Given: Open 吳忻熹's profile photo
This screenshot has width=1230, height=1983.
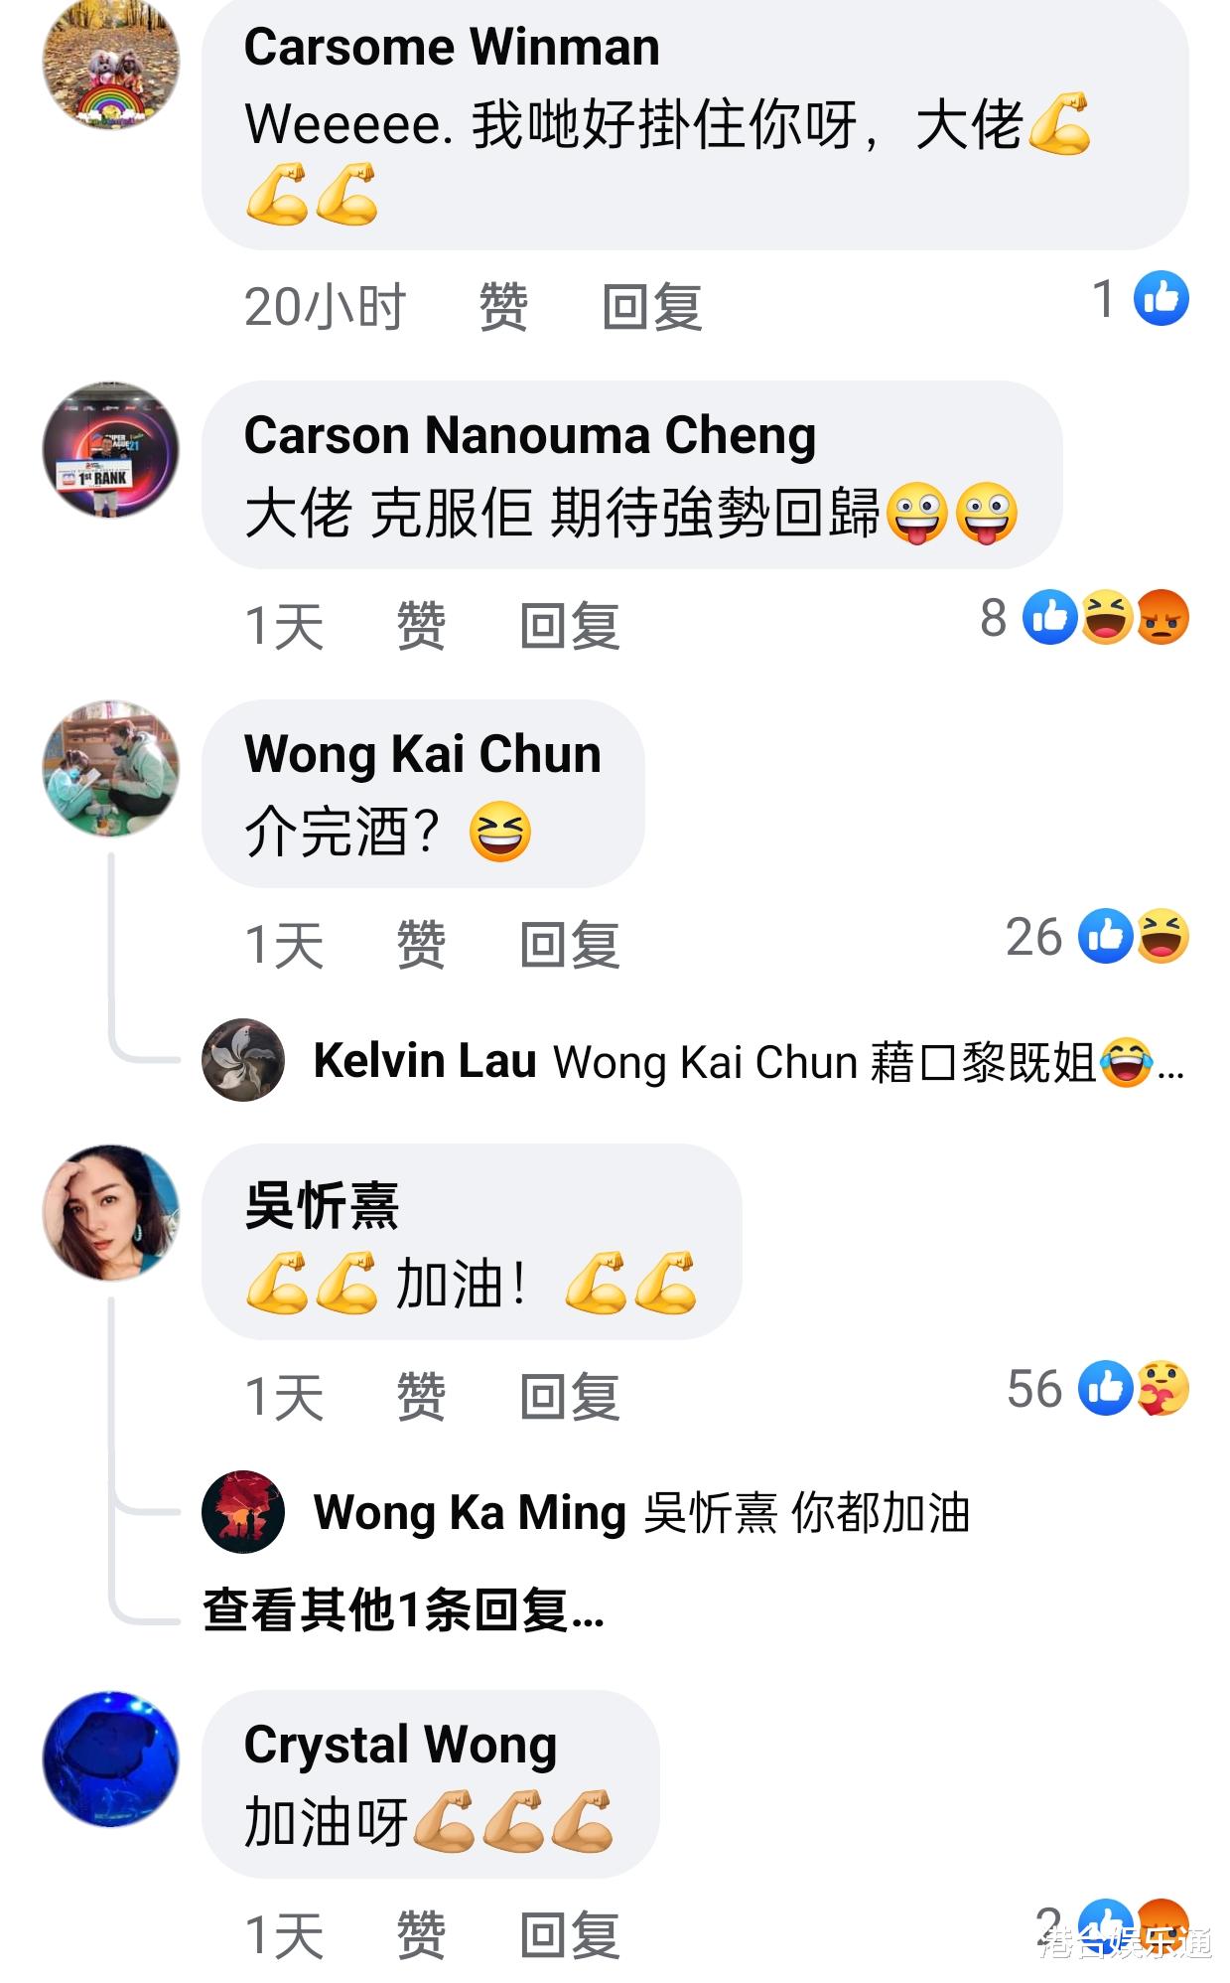Looking at the screenshot, I should click(x=111, y=1212).
